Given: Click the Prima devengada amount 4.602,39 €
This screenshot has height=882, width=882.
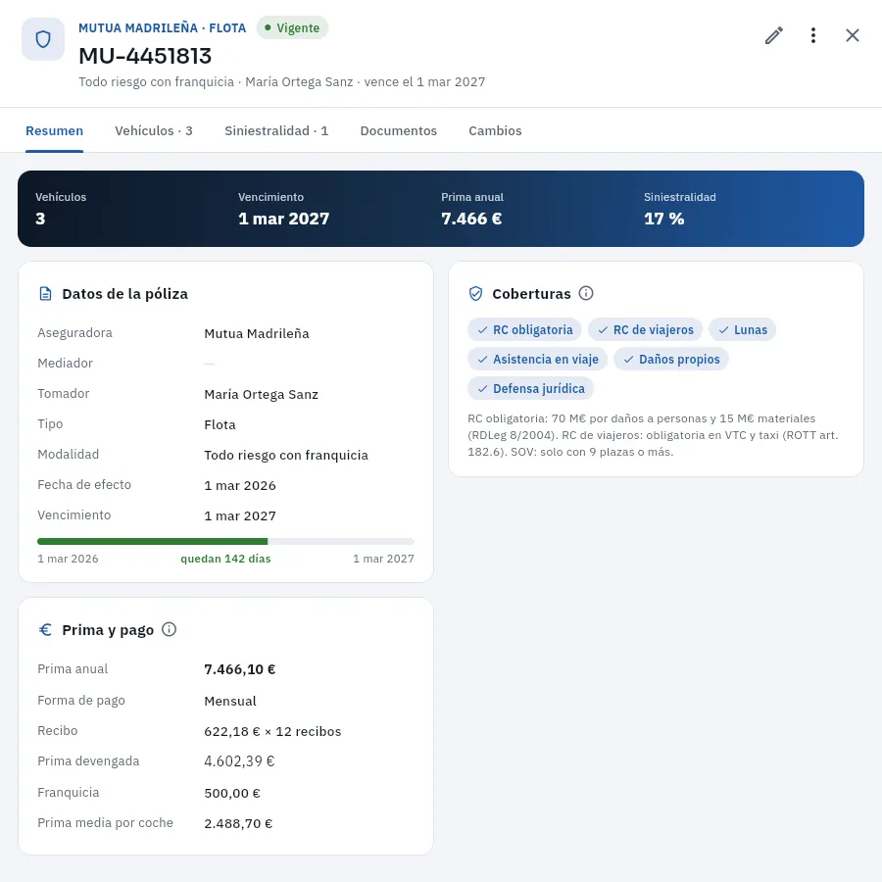Looking at the screenshot, I should point(240,761).
